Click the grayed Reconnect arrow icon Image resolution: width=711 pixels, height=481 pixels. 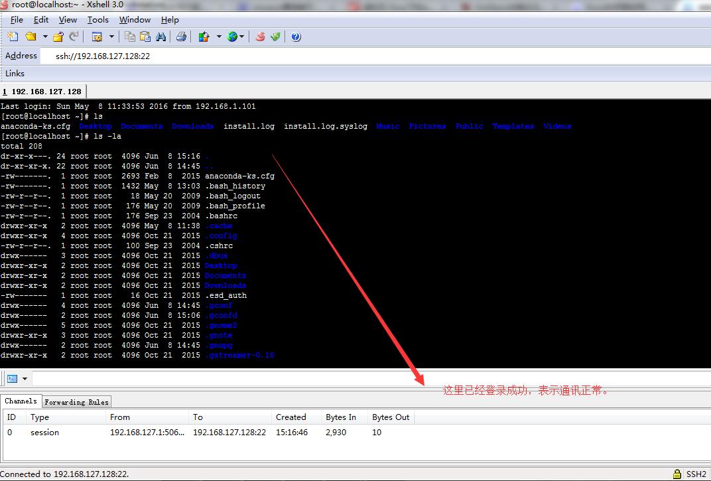[x=74, y=36]
